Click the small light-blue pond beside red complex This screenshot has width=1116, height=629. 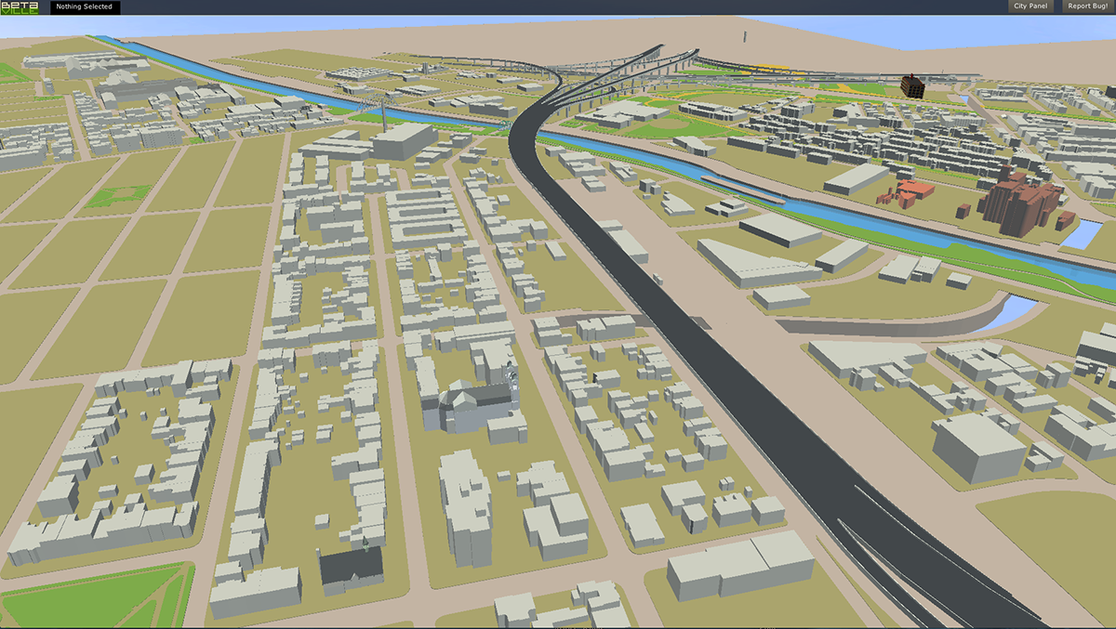1081,233
